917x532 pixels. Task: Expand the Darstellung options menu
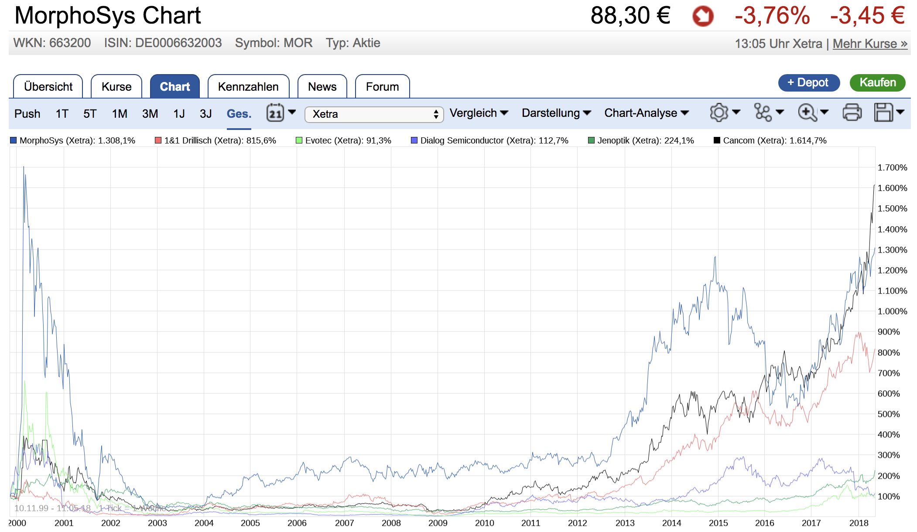[x=556, y=113]
